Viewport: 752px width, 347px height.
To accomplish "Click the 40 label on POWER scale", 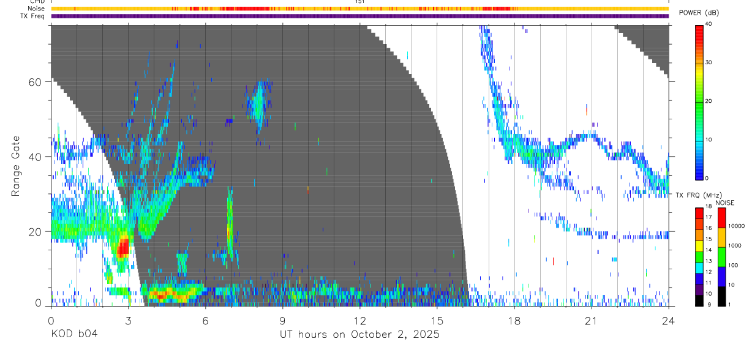I will tap(709, 24).
